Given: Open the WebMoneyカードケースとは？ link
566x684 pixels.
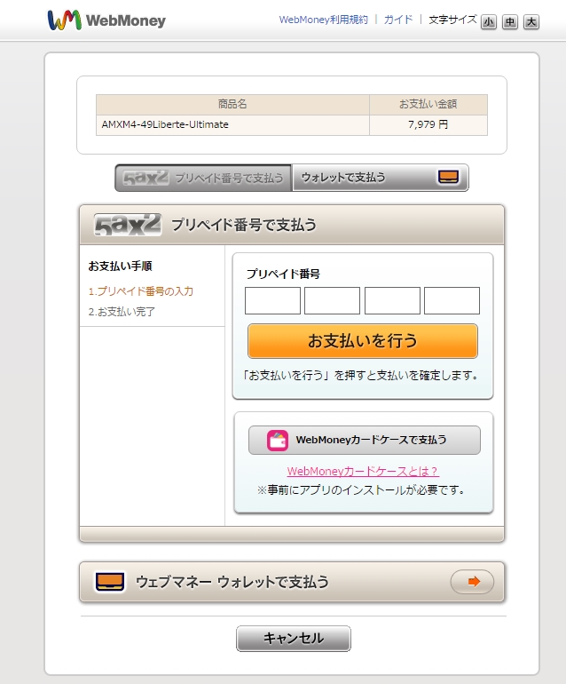Looking at the screenshot, I should click(x=363, y=471).
